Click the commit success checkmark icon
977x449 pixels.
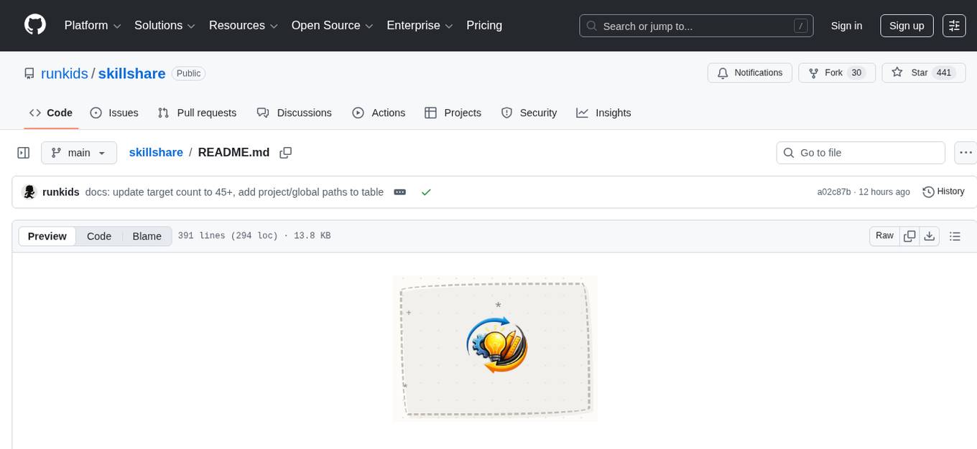426,192
